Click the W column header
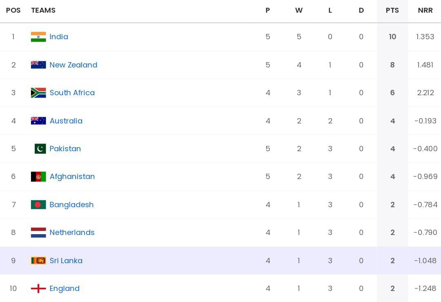The height and width of the screenshot is (302, 441). (x=299, y=10)
